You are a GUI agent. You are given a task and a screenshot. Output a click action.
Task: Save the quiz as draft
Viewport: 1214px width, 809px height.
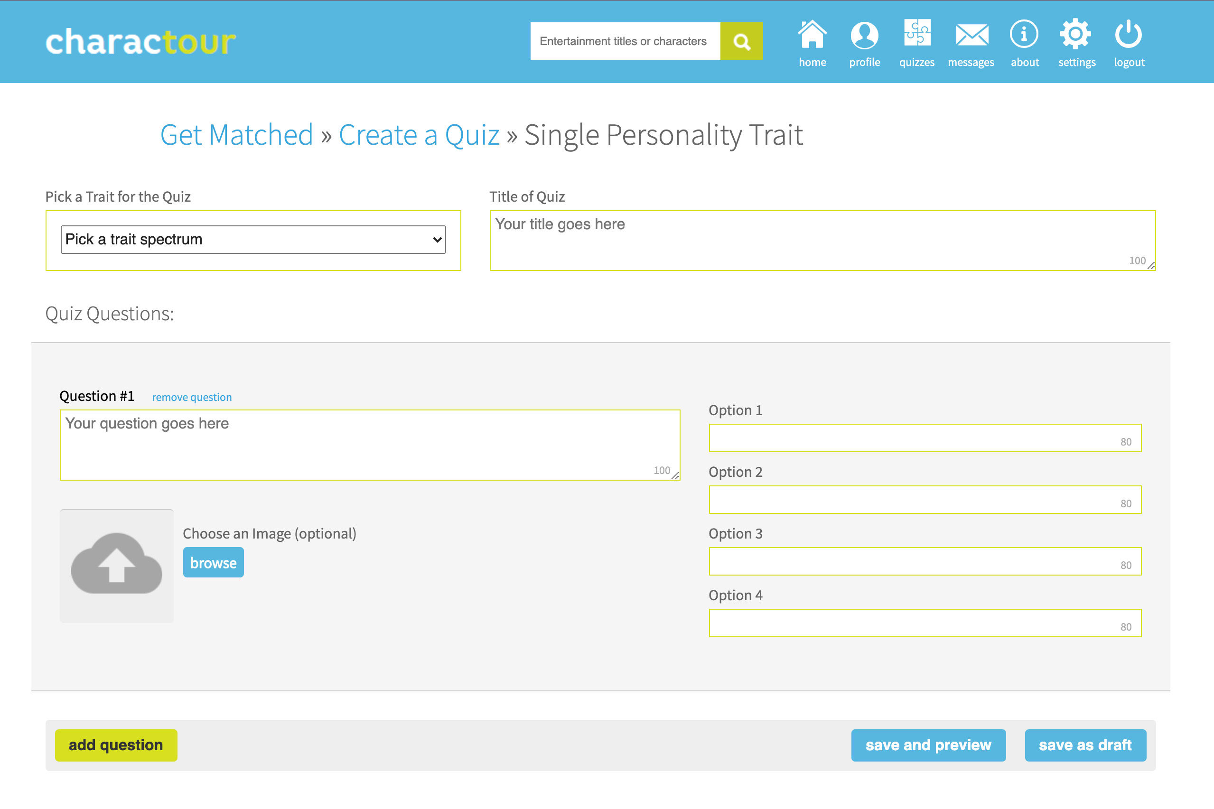[1085, 745]
